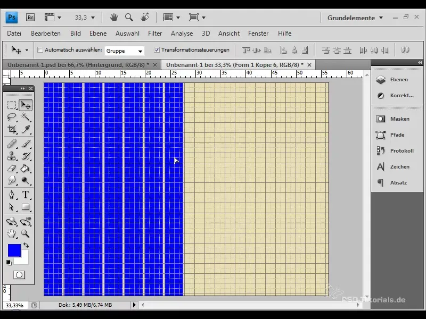426x319 pixels.
Task: Click the Rotate View tool in top bar
Action: click(x=145, y=18)
